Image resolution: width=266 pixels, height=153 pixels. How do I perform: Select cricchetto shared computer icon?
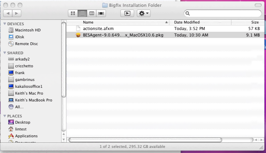click(x=11, y=66)
